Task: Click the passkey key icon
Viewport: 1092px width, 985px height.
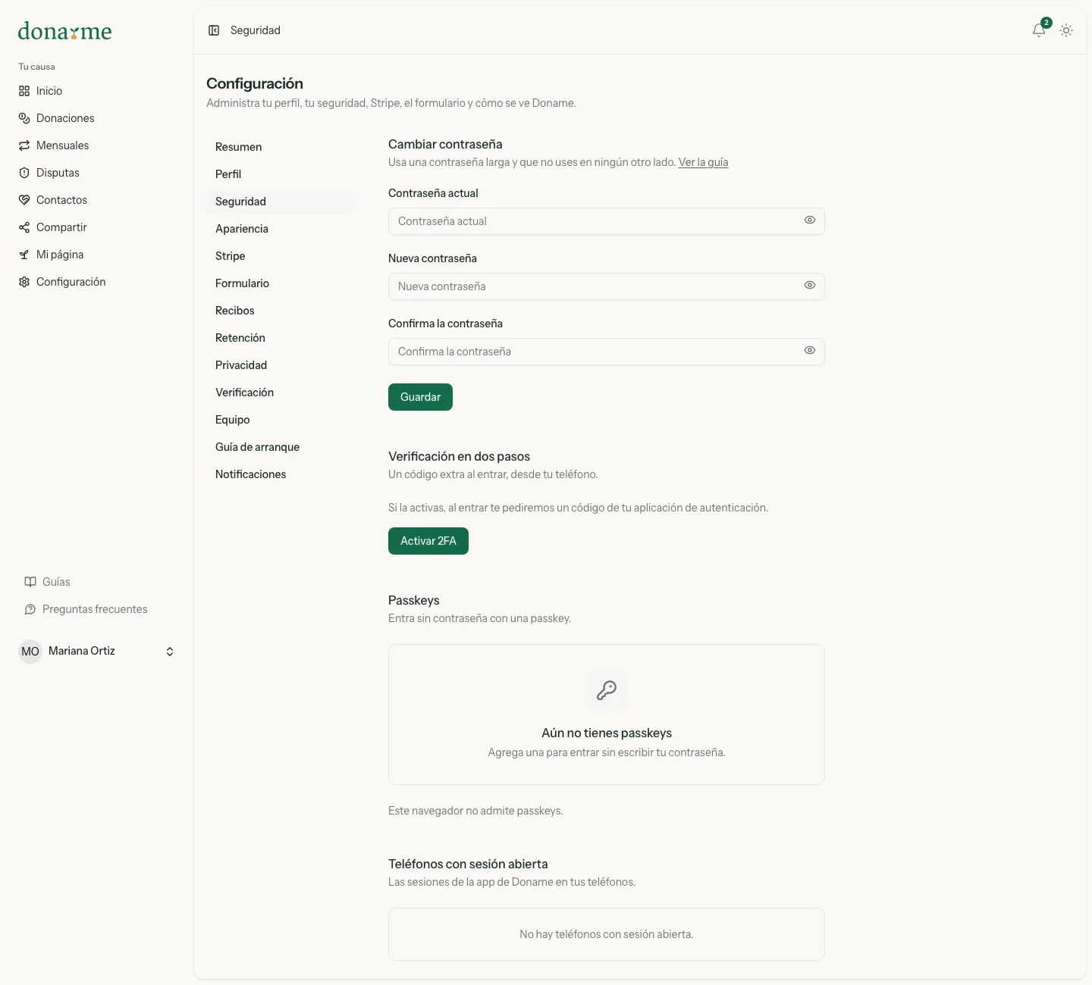Action: [x=607, y=690]
